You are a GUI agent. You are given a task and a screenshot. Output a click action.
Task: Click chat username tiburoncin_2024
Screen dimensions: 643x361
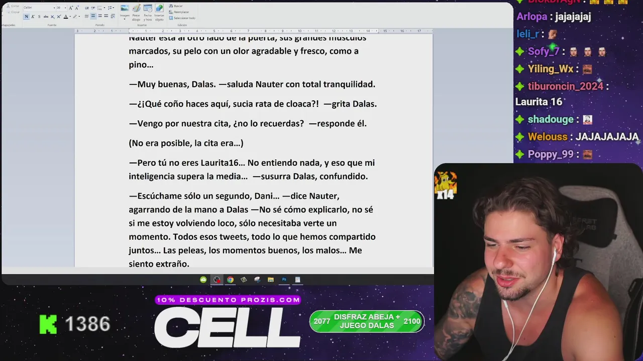pyautogui.click(x=566, y=86)
